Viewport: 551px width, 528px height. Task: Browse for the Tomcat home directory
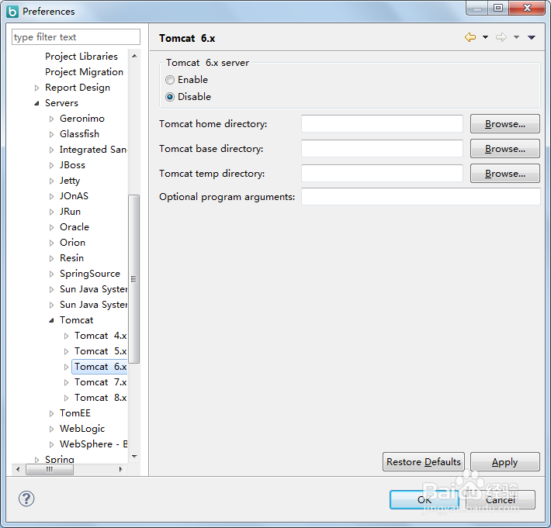click(505, 123)
